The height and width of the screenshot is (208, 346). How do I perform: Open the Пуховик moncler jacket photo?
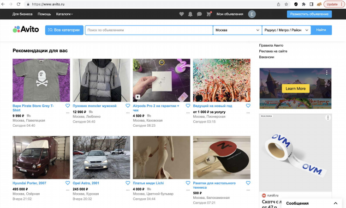pos(101,80)
